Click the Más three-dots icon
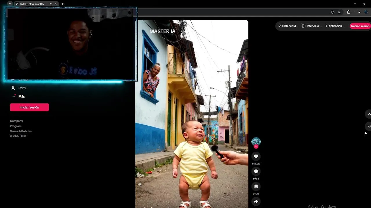371x208 pixels. coord(13,96)
